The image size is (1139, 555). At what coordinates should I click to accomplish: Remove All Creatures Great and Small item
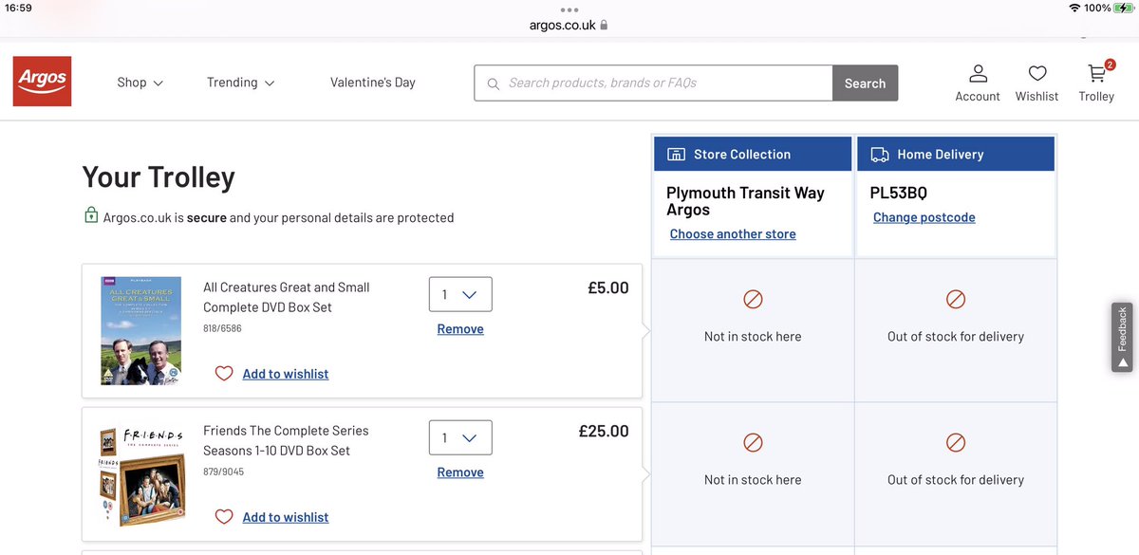(x=460, y=329)
